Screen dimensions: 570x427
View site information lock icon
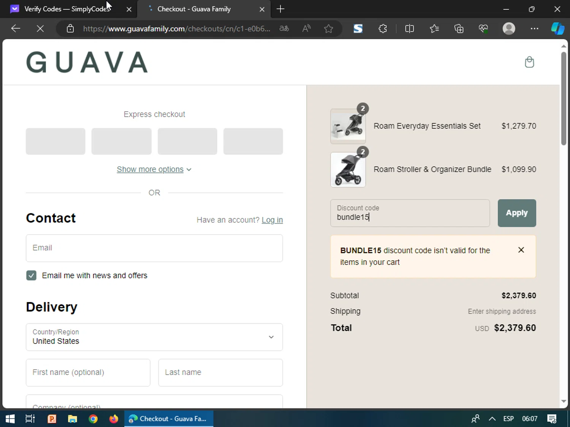70,28
